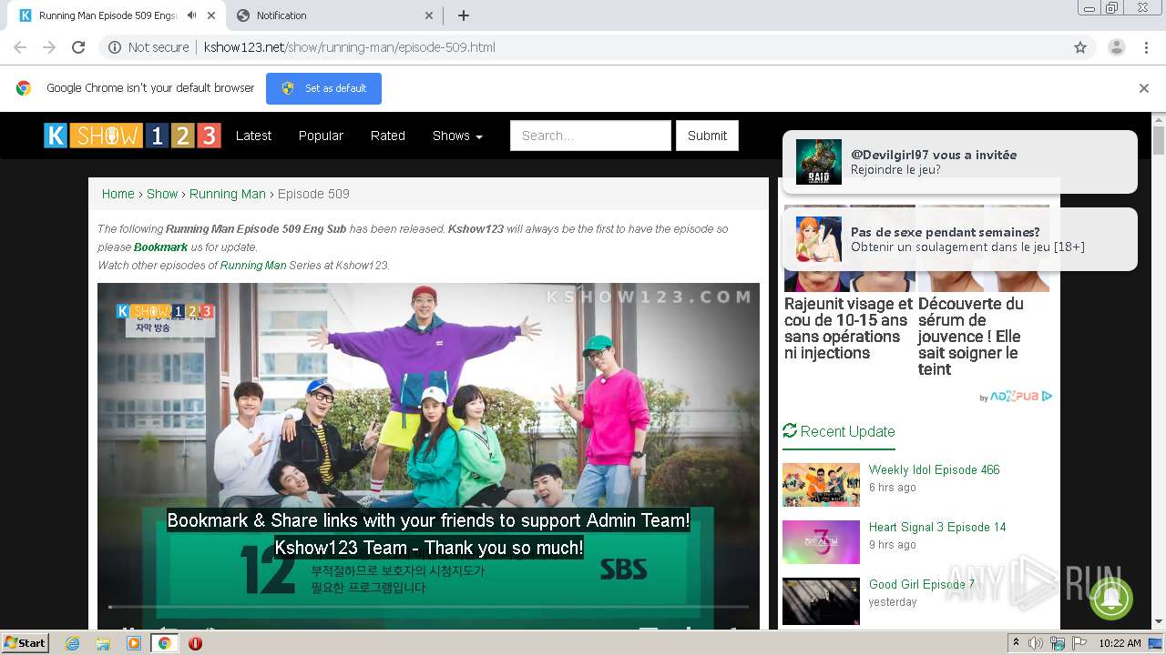Open Weekly Idol Episode 466
This screenshot has width=1166, height=655.
tap(935, 469)
